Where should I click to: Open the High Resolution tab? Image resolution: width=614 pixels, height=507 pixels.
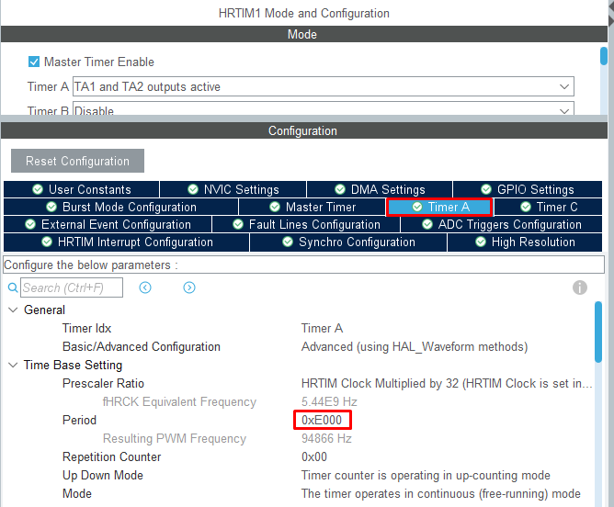(x=525, y=242)
